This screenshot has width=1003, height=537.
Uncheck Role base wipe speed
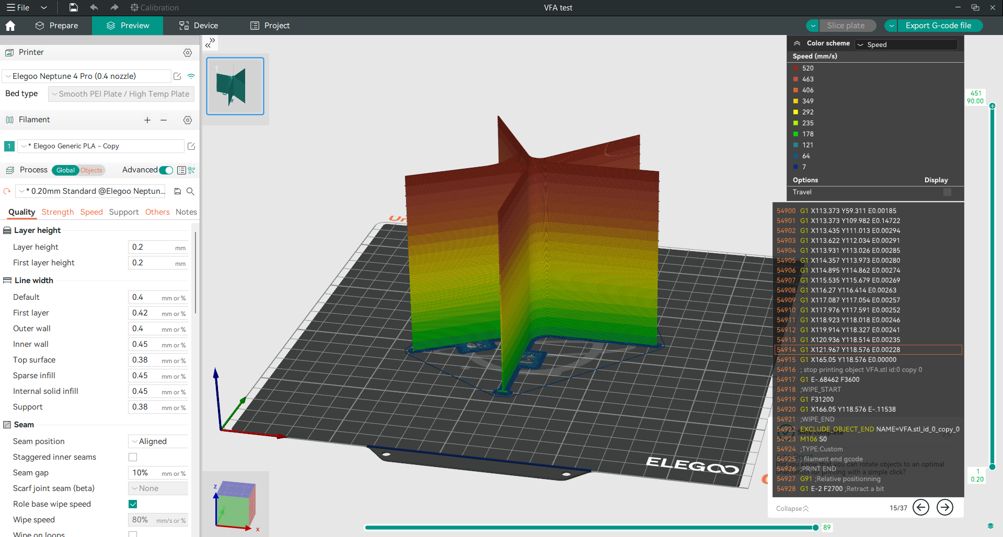133,504
